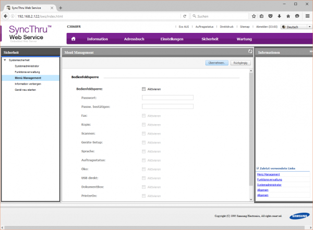The height and width of the screenshot is (230, 313).
Task: Click the browser home icon
Action: tap(287, 16)
